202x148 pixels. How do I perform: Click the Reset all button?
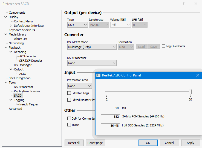coord(74,143)
